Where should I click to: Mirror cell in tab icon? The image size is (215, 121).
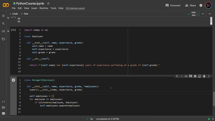coord(200,76)
